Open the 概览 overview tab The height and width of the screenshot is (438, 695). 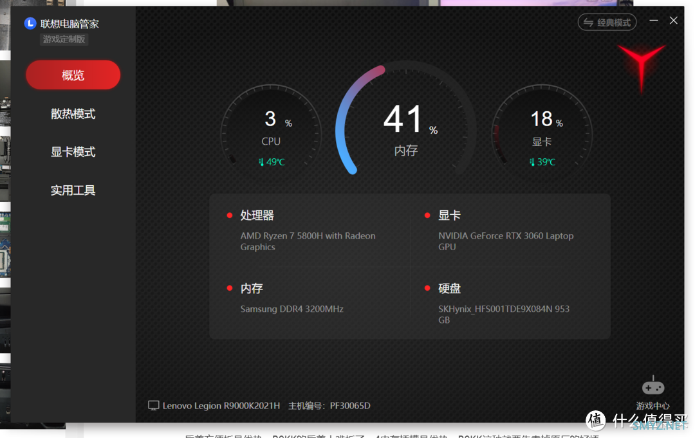pos(73,75)
